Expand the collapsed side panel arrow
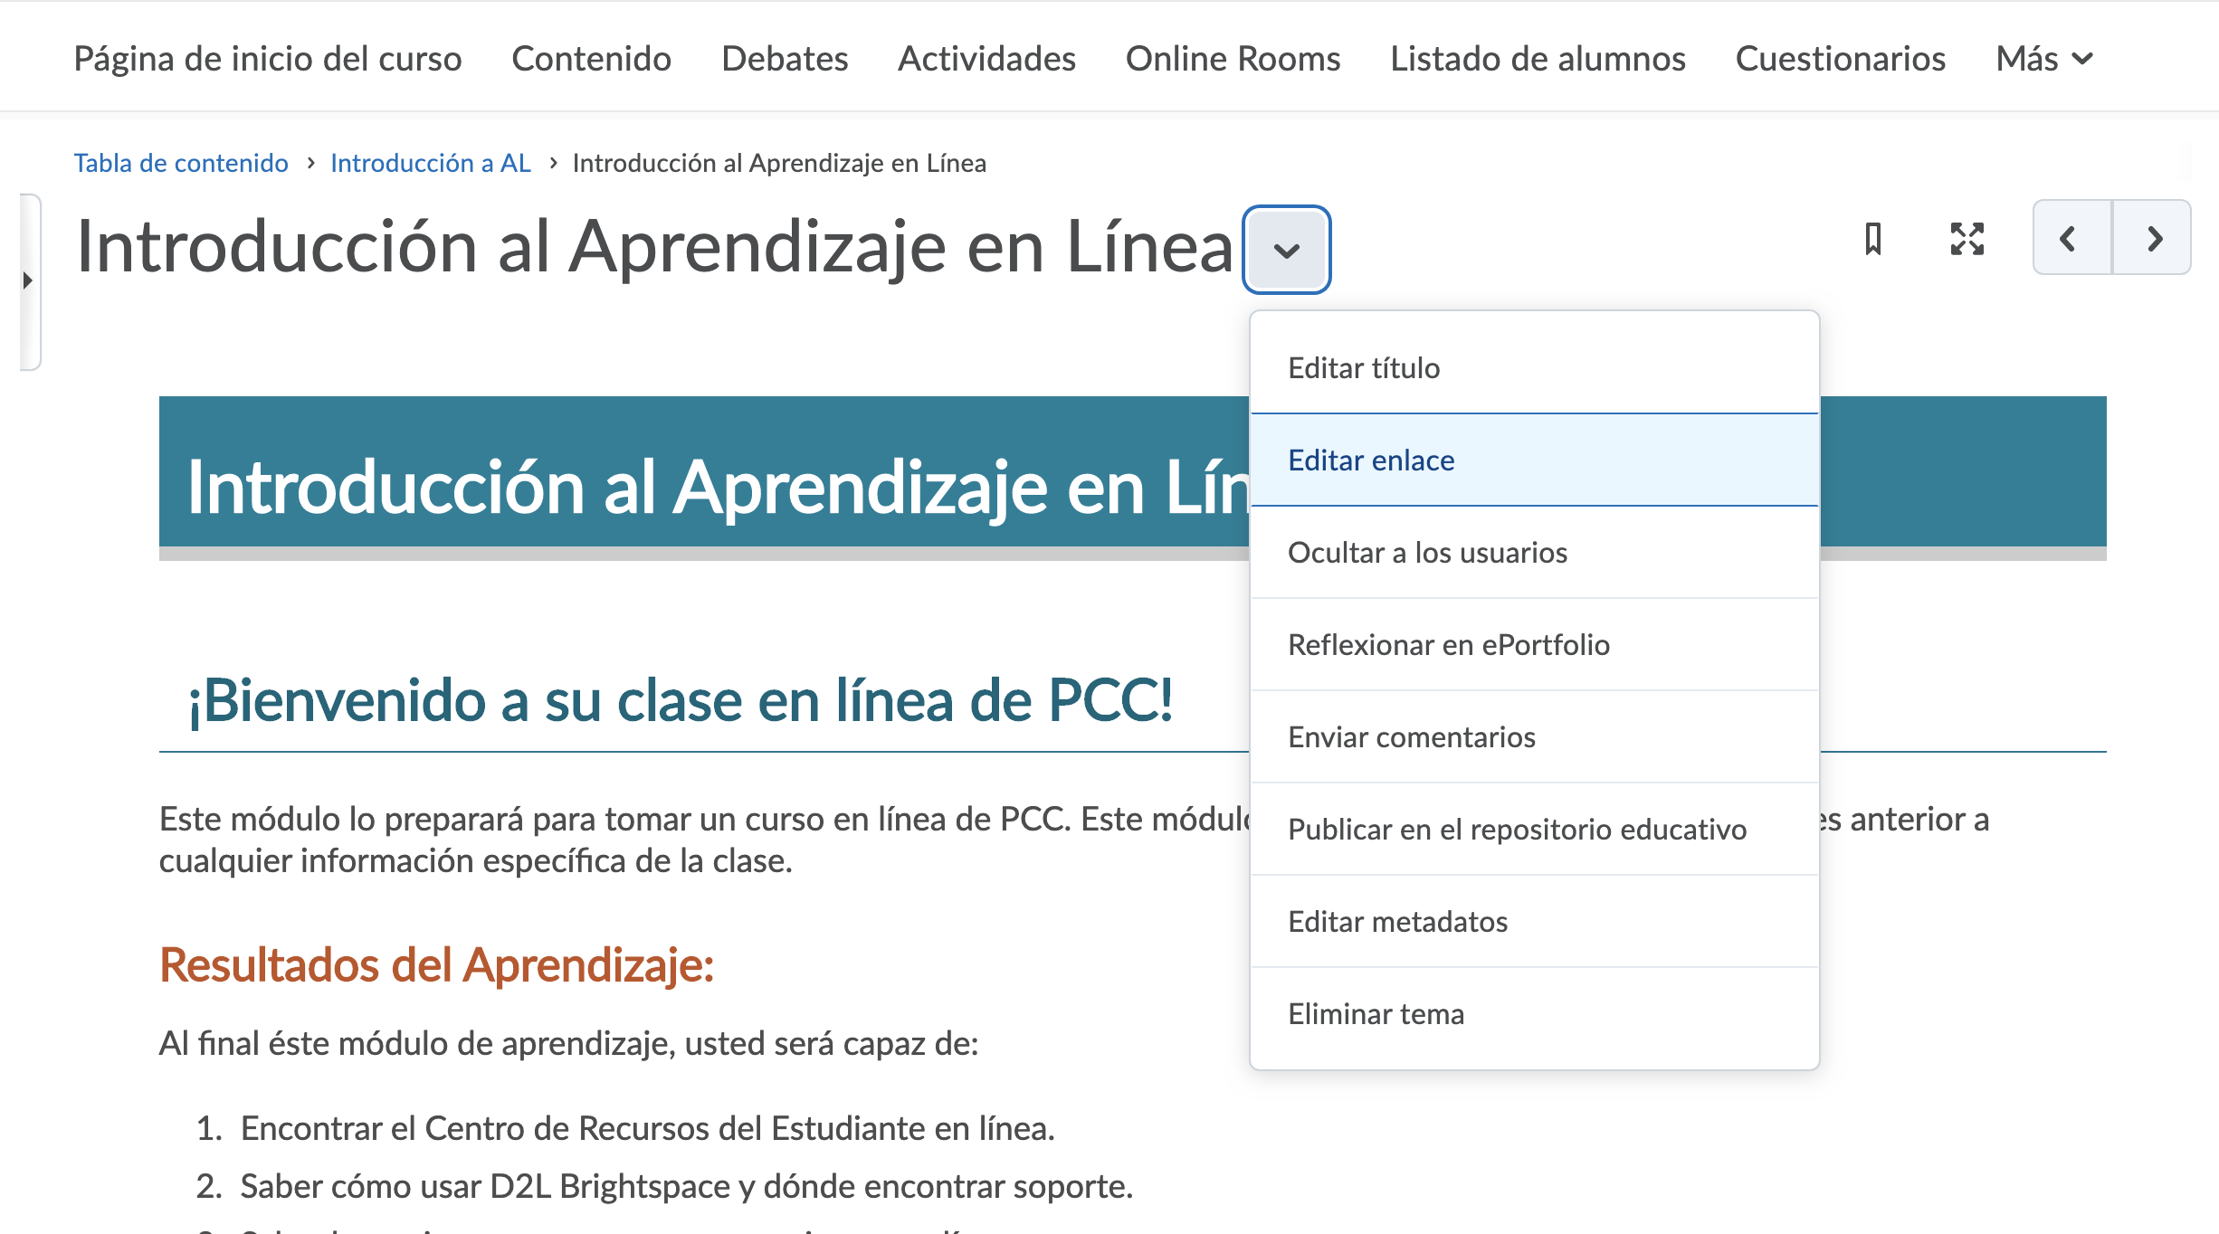Image resolution: width=2219 pixels, height=1234 pixels. point(28,280)
